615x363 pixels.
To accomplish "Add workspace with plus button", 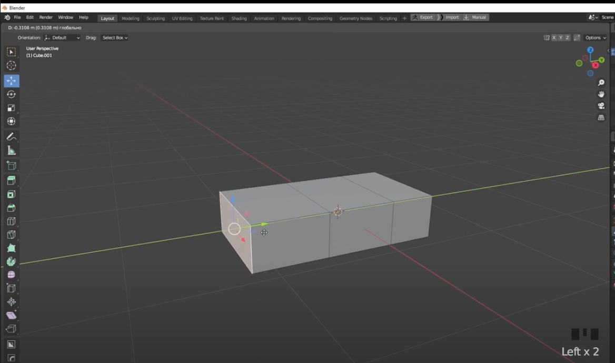I will click(404, 18).
